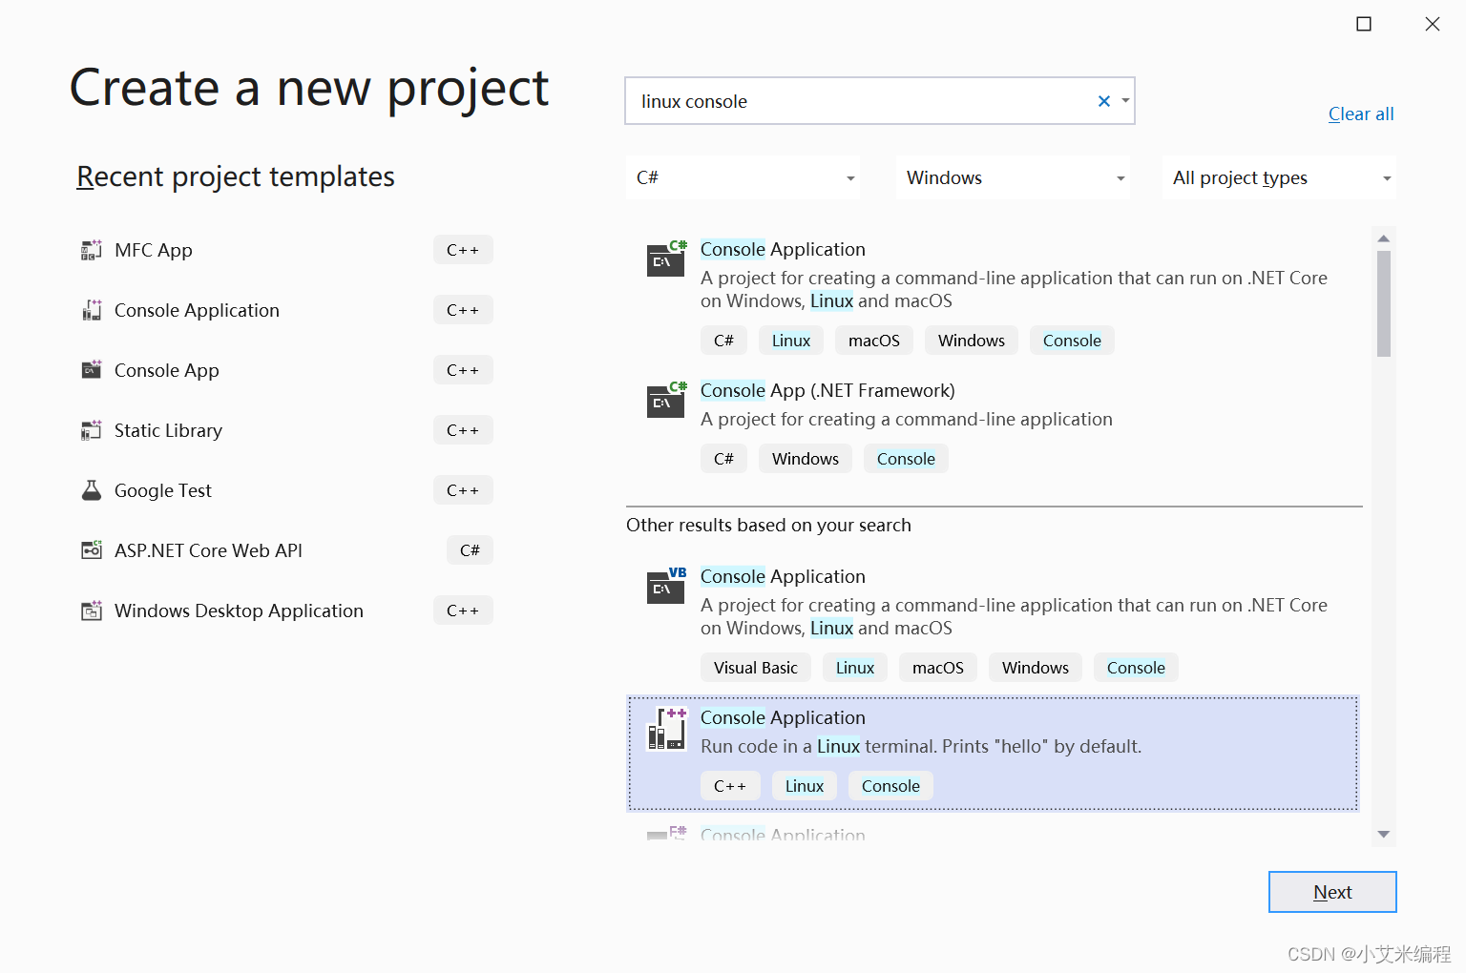This screenshot has width=1466, height=973.
Task: Click the results scrollbar up arrow
Action: [1384, 238]
